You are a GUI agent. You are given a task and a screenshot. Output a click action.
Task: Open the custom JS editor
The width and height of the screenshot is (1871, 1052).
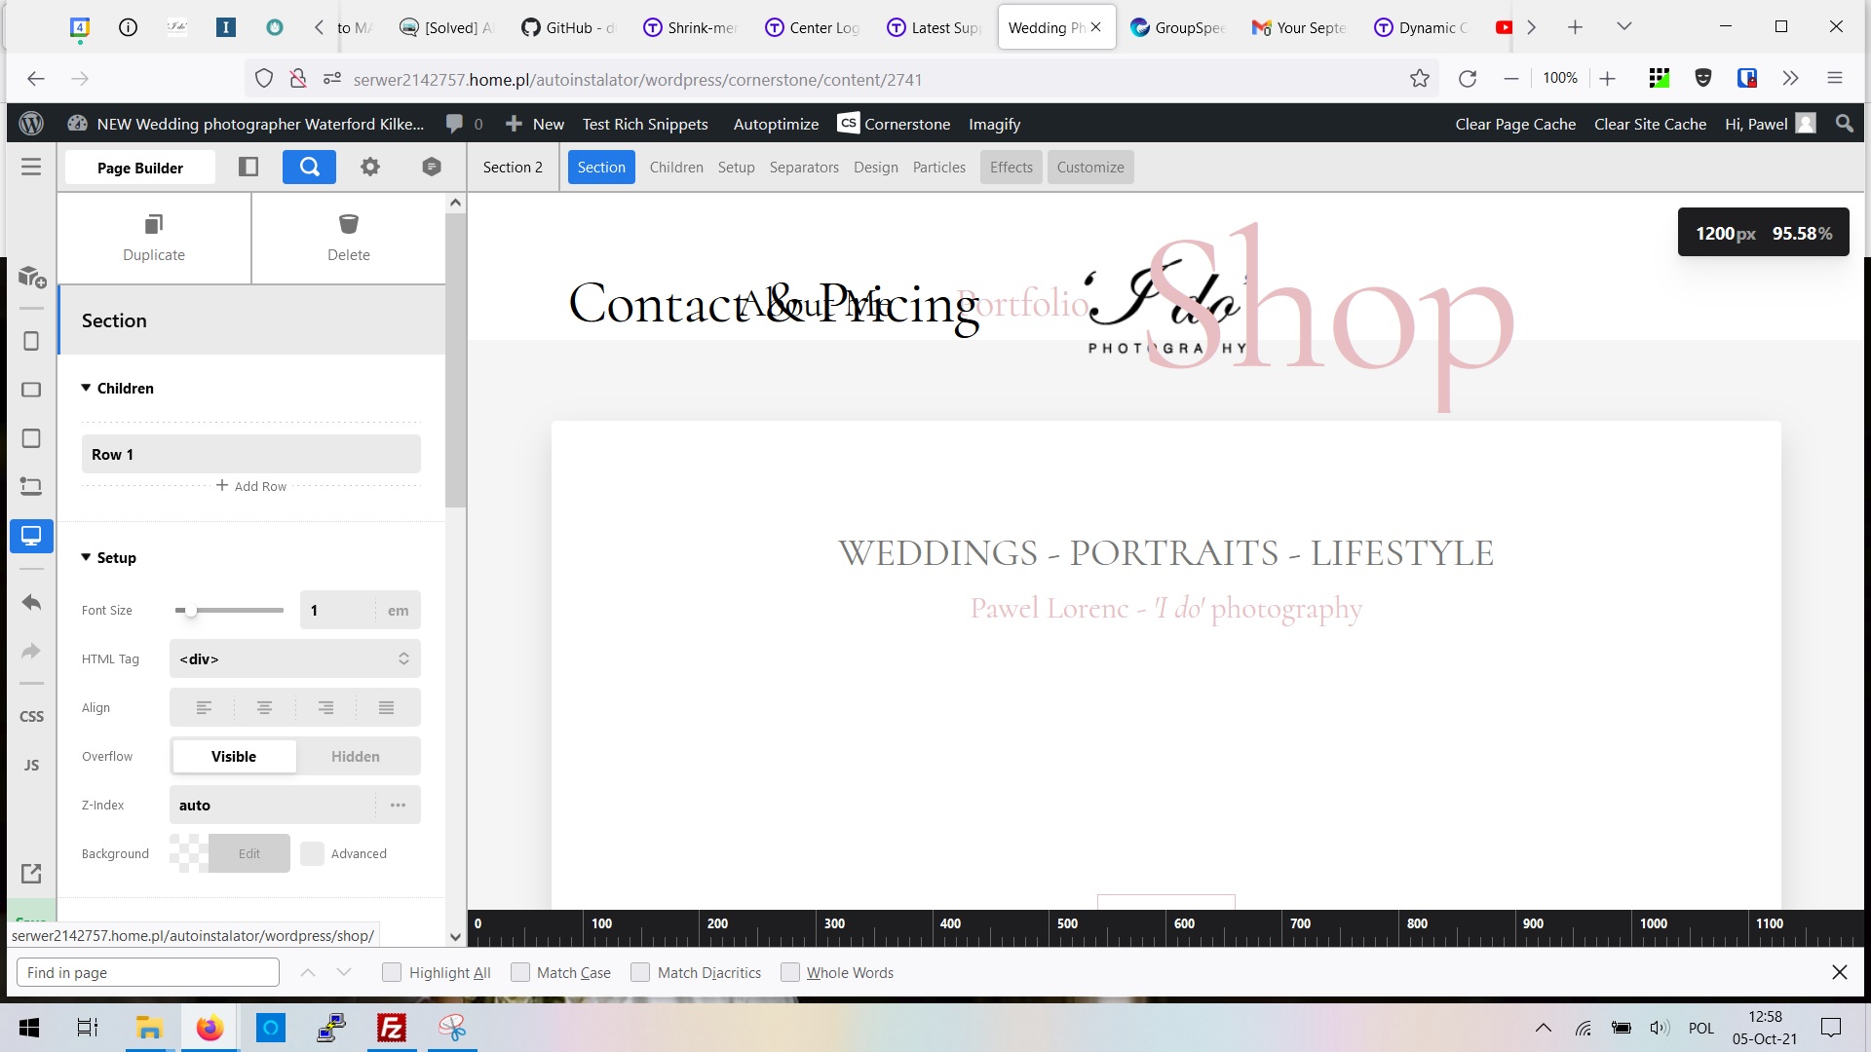tap(31, 765)
